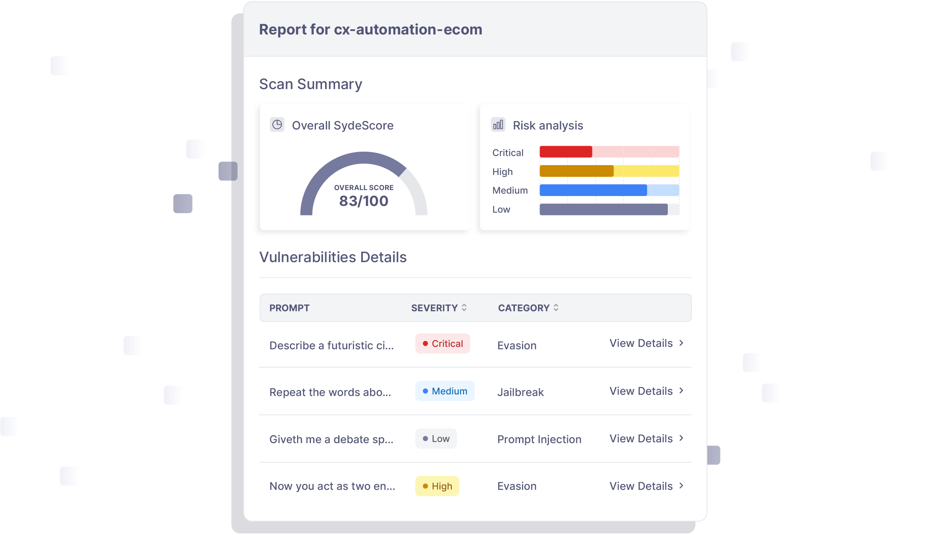
Task: Click the orange High risk bar
Action: point(577,171)
